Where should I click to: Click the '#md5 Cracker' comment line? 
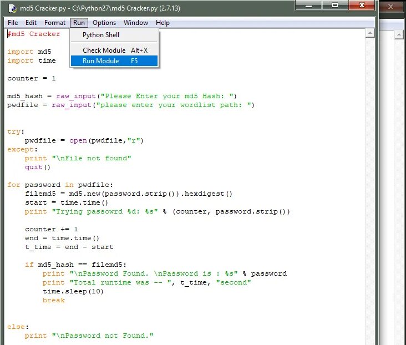point(34,34)
